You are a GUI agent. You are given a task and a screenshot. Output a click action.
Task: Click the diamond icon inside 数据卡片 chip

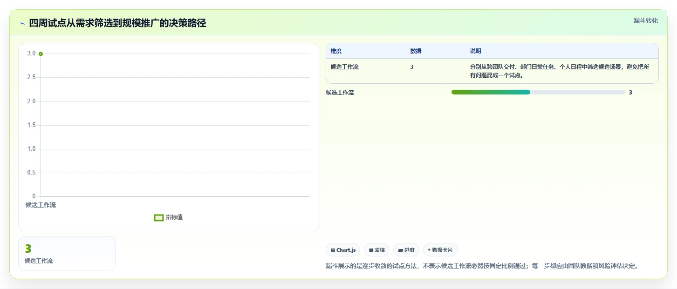[429, 250]
